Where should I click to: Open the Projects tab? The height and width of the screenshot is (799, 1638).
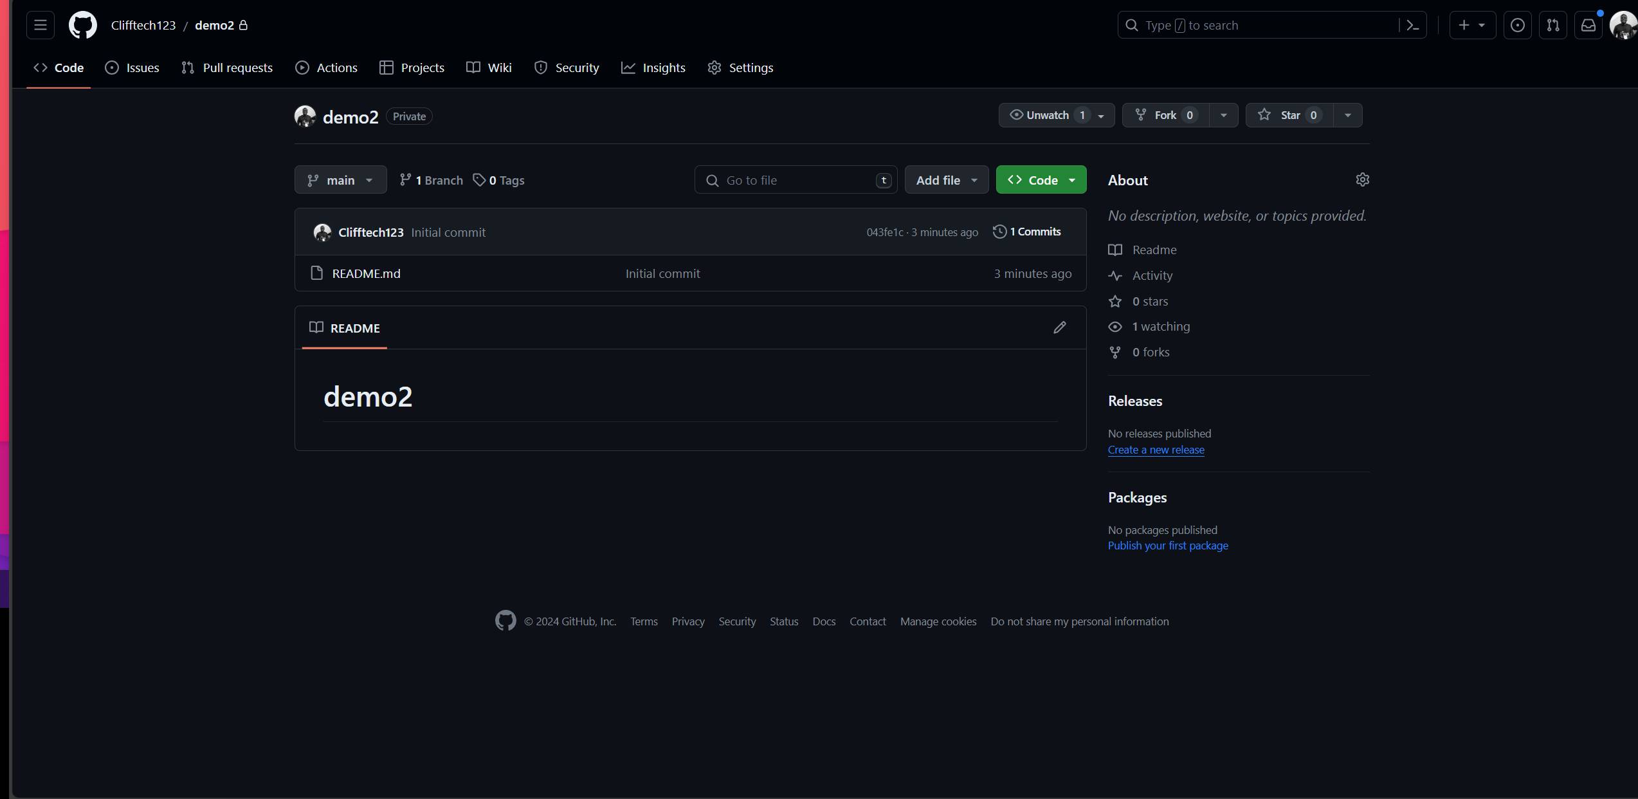tap(412, 68)
